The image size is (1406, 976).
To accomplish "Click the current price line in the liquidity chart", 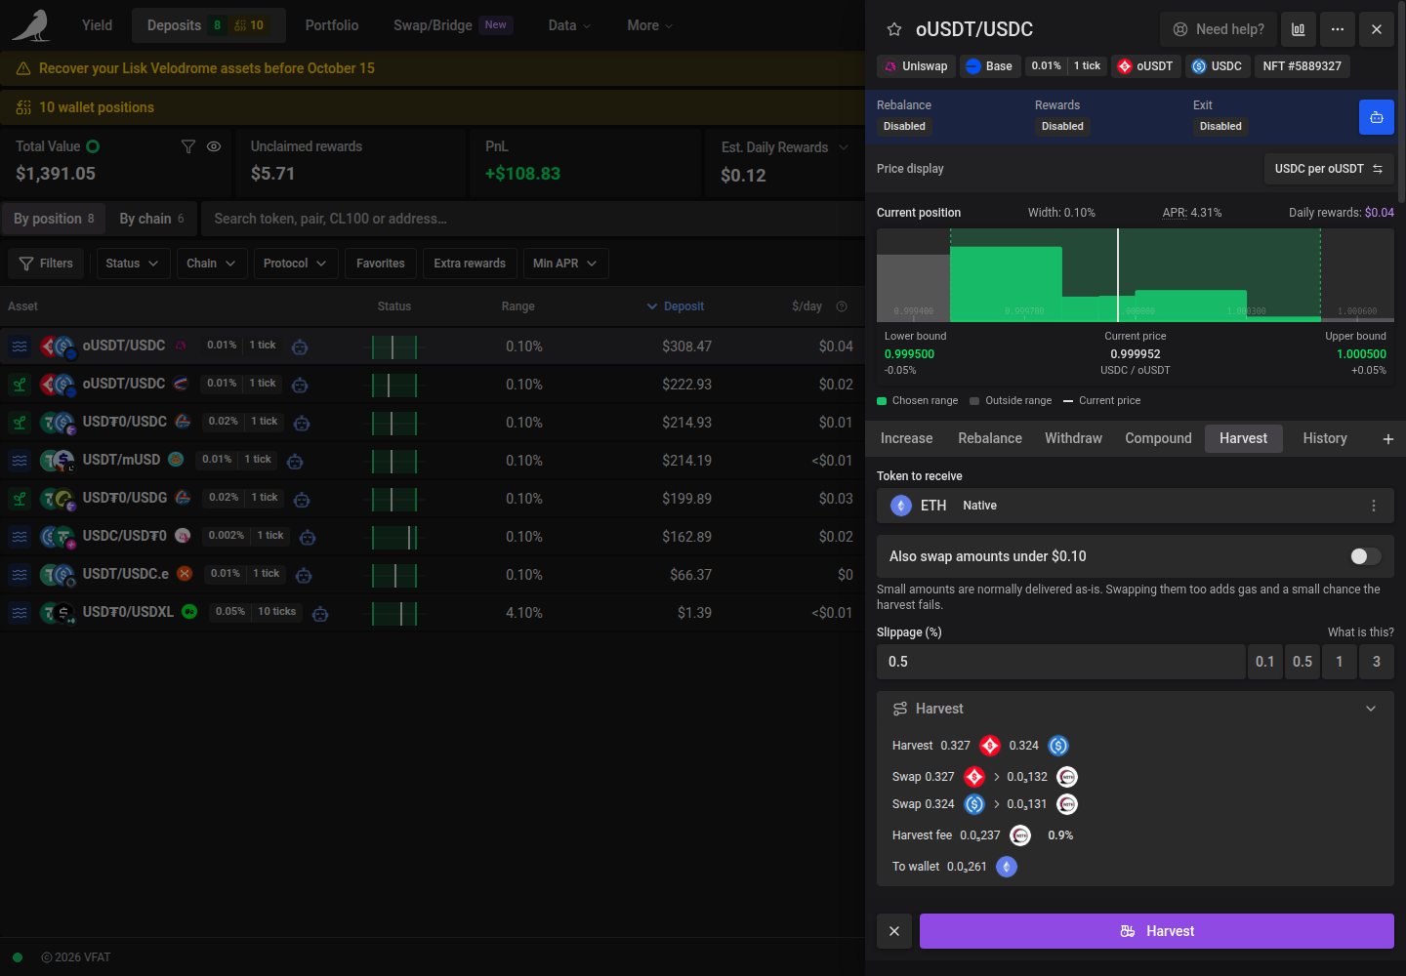I will [x=1118, y=275].
